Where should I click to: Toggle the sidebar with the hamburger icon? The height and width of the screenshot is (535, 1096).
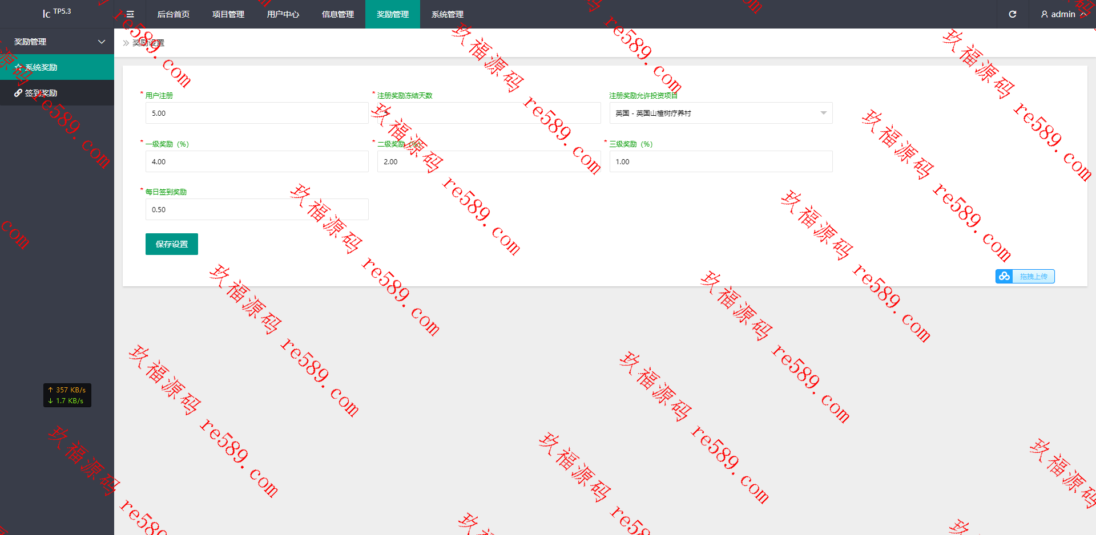click(x=130, y=14)
